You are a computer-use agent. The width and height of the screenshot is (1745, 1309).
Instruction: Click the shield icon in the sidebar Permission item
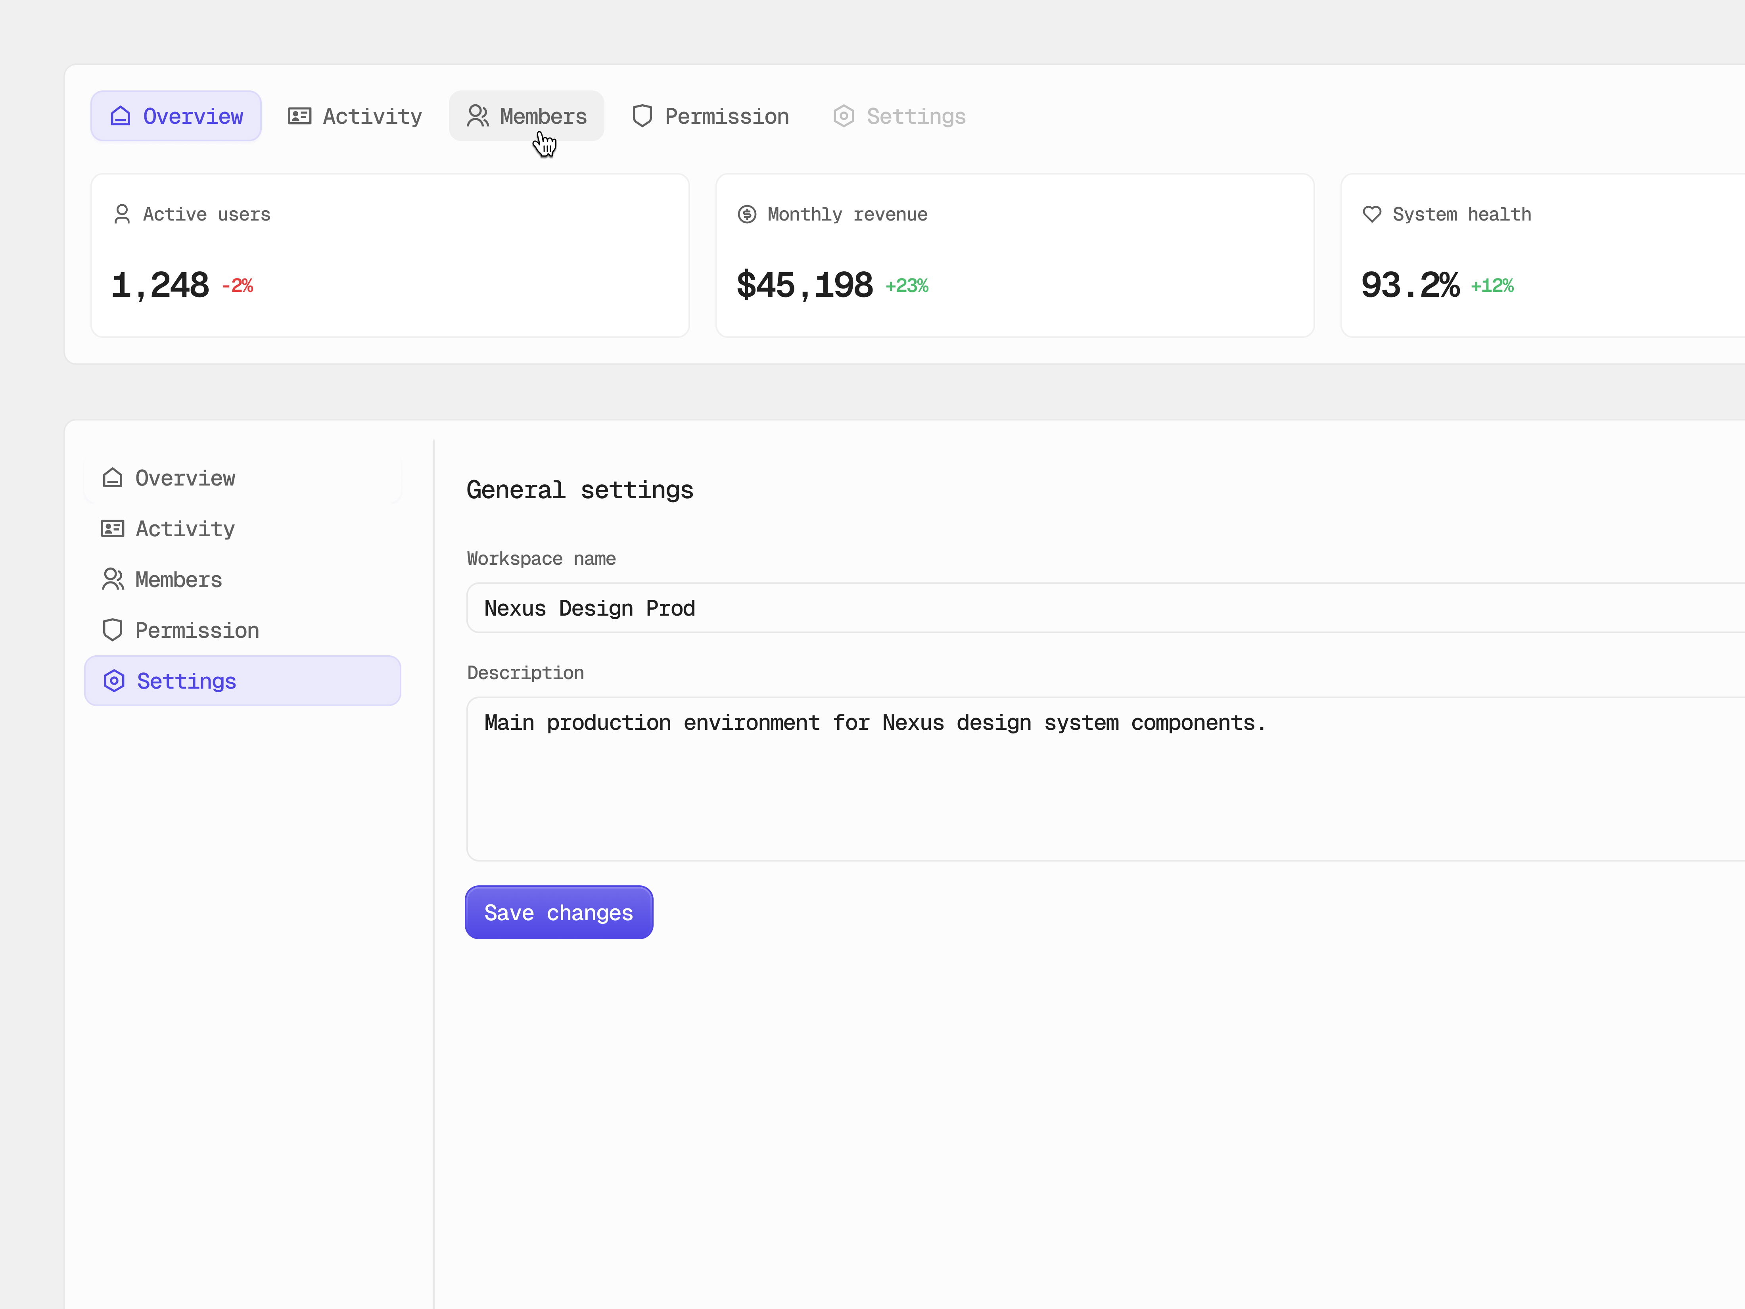113,630
